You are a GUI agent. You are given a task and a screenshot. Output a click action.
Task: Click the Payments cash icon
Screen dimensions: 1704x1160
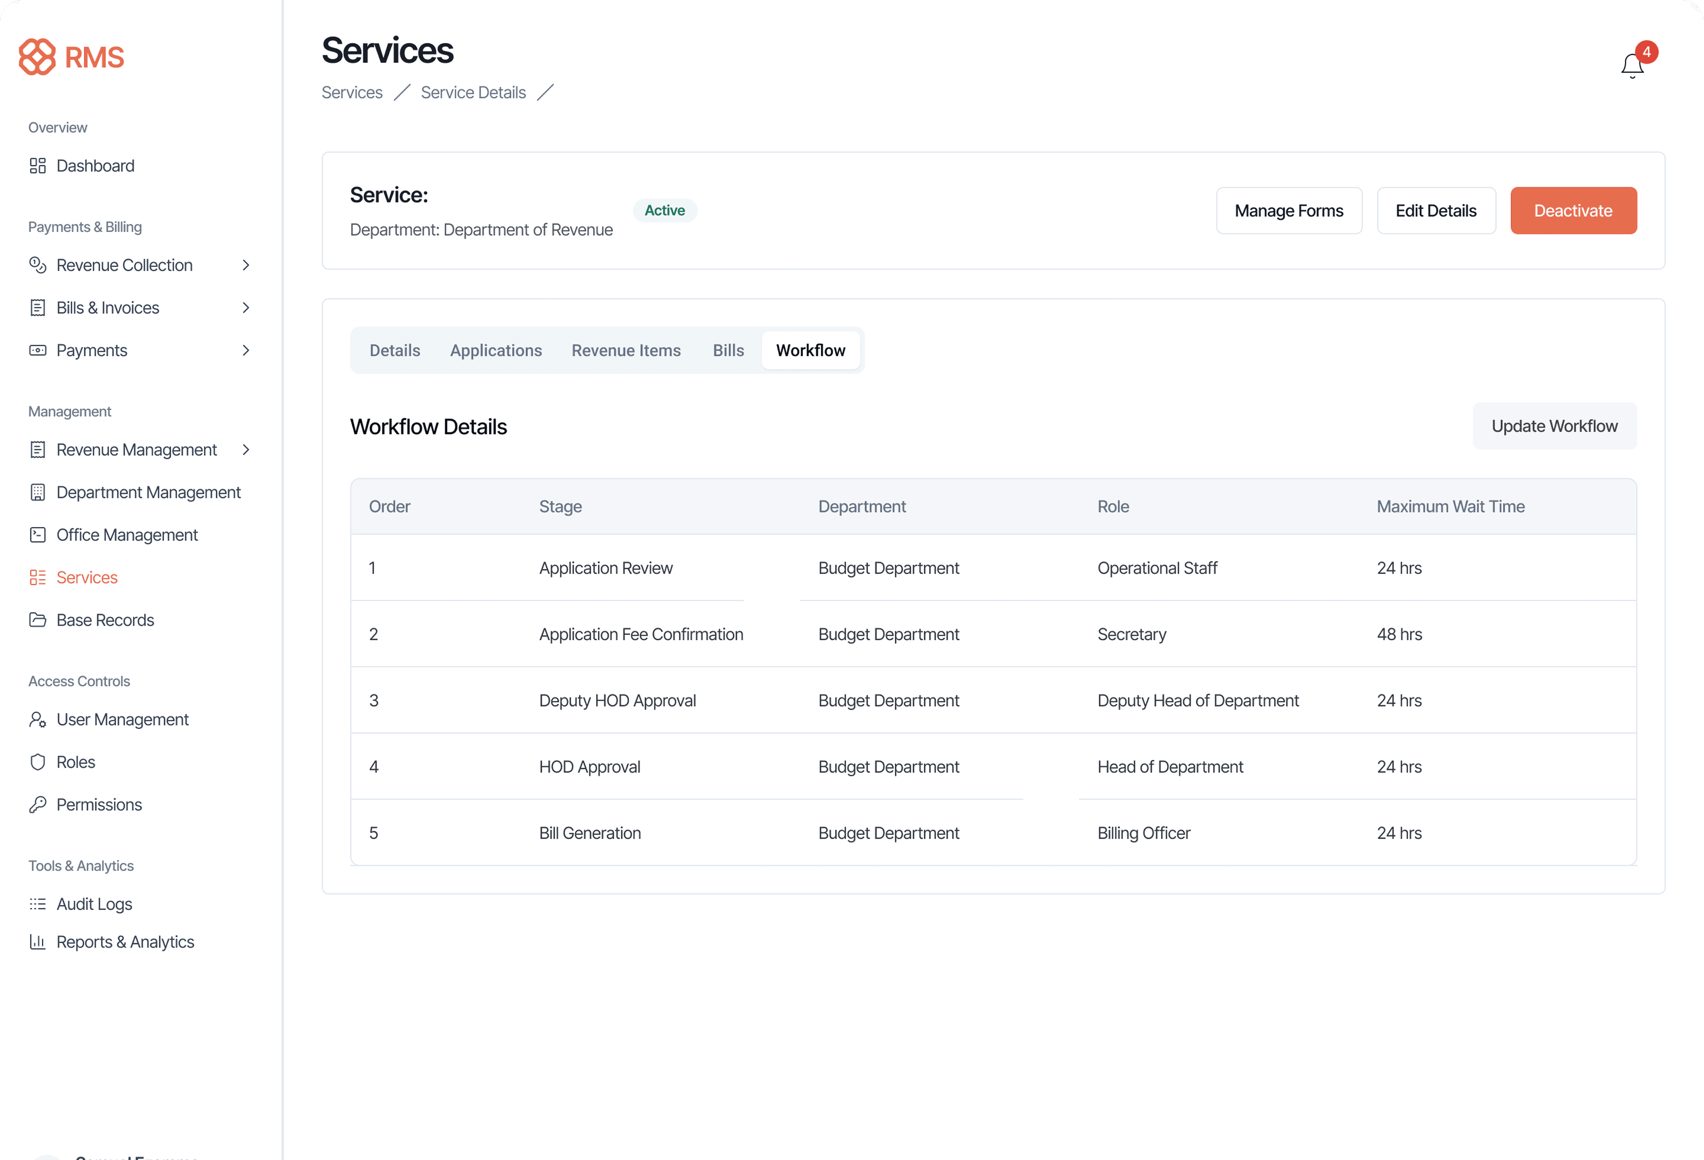(x=37, y=350)
